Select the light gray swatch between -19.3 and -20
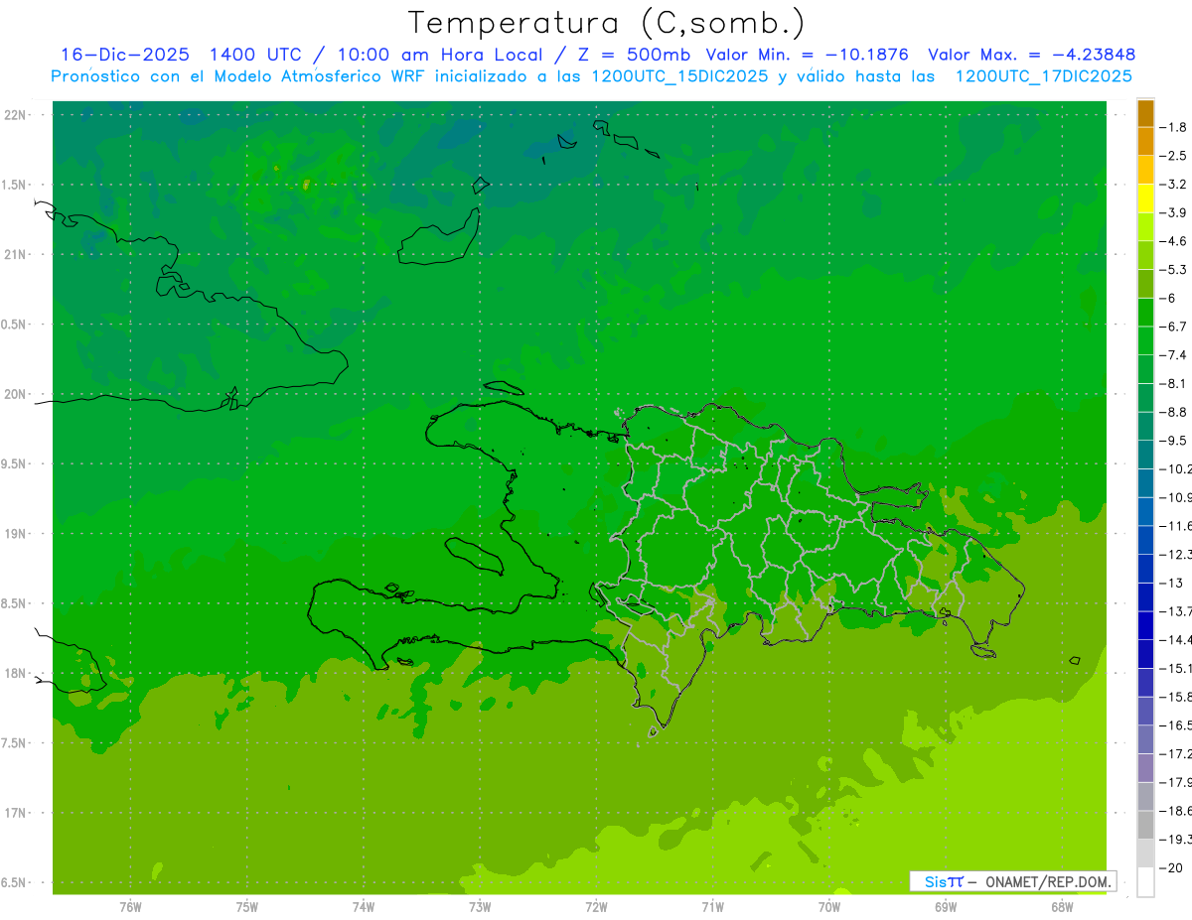The width and height of the screenshot is (1192, 920). pos(1145,853)
